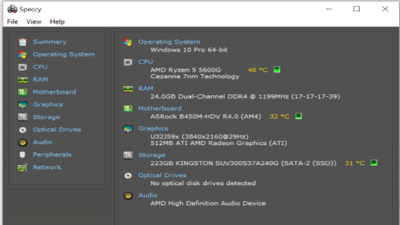The width and height of the screenshot is (400, 225).
Task: Click the 223GB KINGSTON SSD text
Action: pos(243,163)
